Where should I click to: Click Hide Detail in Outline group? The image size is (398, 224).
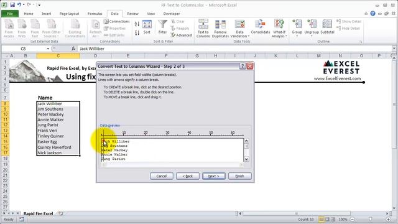[x=348, y=29]
